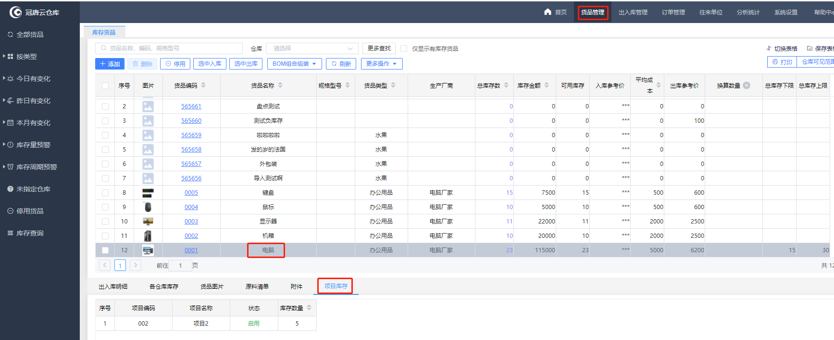Go to 首页 home icon
Viewport: 834px width, 340px height.
pyautogui.click(x=548, y=12)
